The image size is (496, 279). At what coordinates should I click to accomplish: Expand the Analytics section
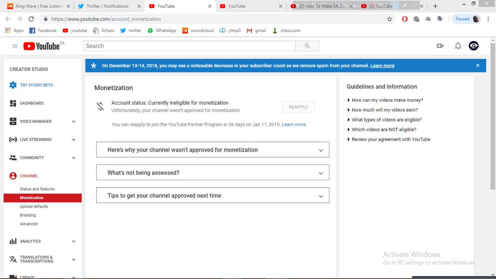tap(74, 241)
